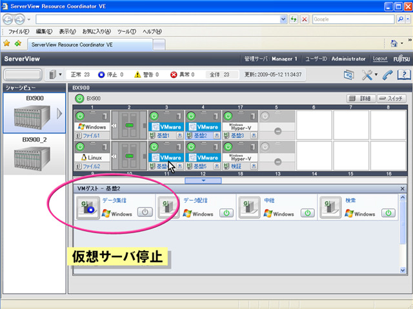Click browser refresh icon
The width and height of the screenshot is (413, 309).
(x=294, y=19)
